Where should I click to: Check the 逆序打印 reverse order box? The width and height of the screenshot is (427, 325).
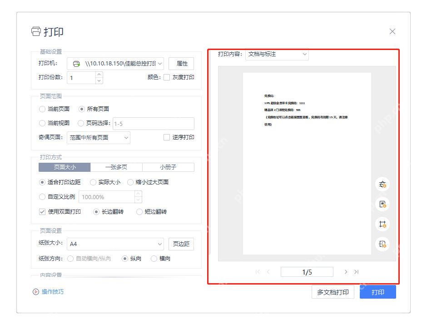[167, 137]
